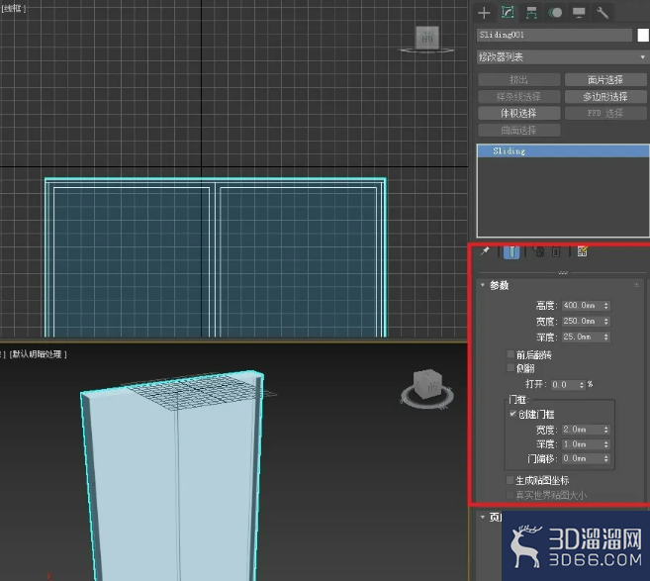Click the 高度 spinner arrows

click(x=606, y=306)
